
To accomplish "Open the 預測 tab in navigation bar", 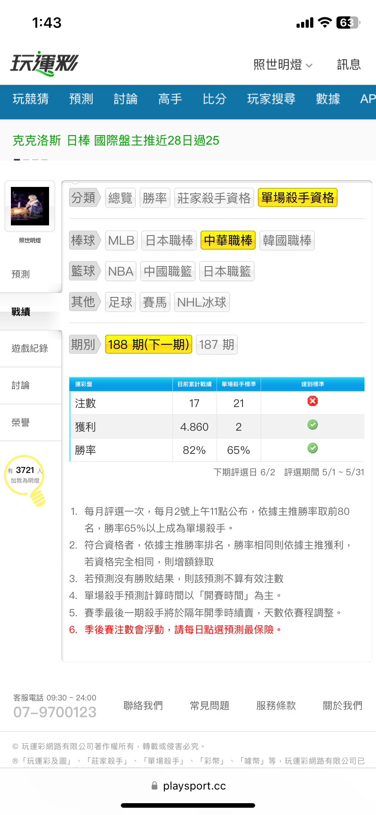I will [81, 99].
